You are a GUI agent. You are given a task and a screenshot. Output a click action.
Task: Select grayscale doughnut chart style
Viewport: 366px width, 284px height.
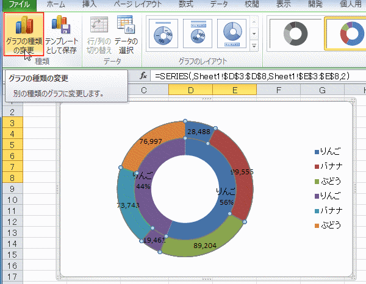click(x=295, y=34)
